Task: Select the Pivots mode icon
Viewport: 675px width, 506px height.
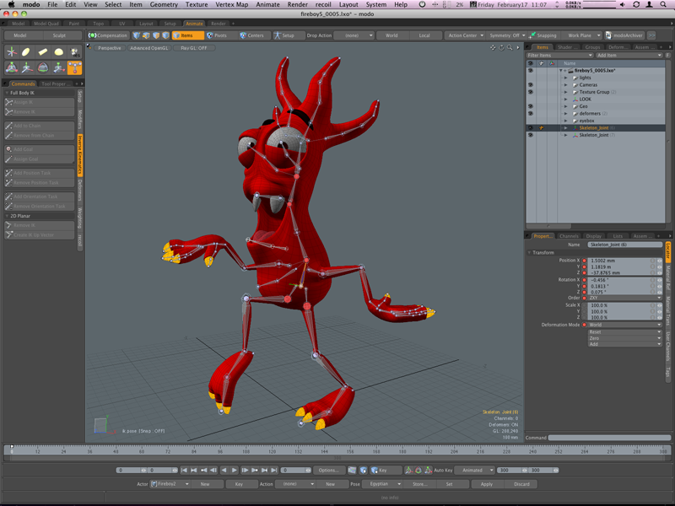Action: [x=209, y=35]
